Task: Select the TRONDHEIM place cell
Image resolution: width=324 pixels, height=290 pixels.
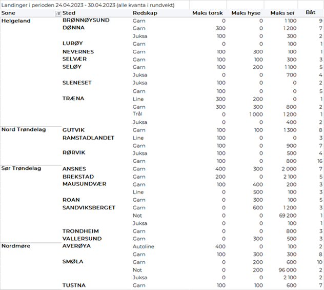Action: tap(80, 231)
